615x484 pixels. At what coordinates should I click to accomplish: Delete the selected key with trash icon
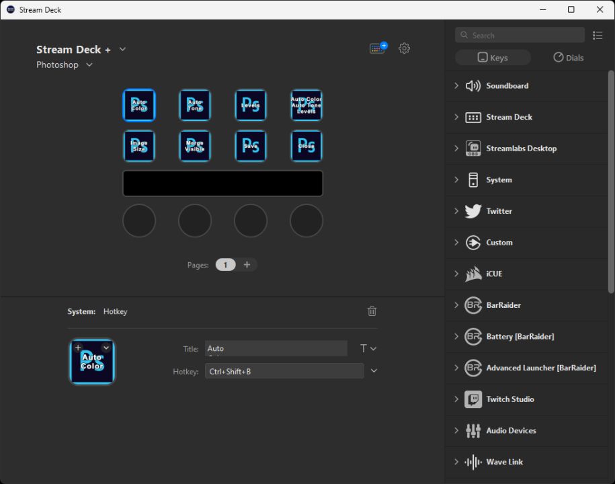point(372,311)
